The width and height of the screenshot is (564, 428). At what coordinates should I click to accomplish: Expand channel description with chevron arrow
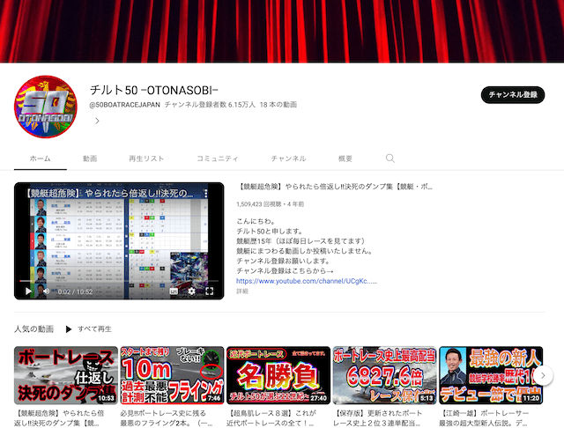pyautogui.click(x=97, y=121)
